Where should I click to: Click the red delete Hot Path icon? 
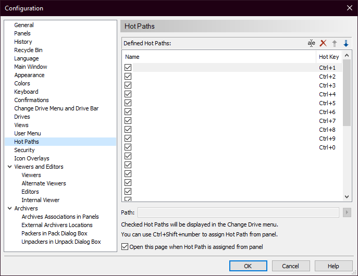point(323,43)
